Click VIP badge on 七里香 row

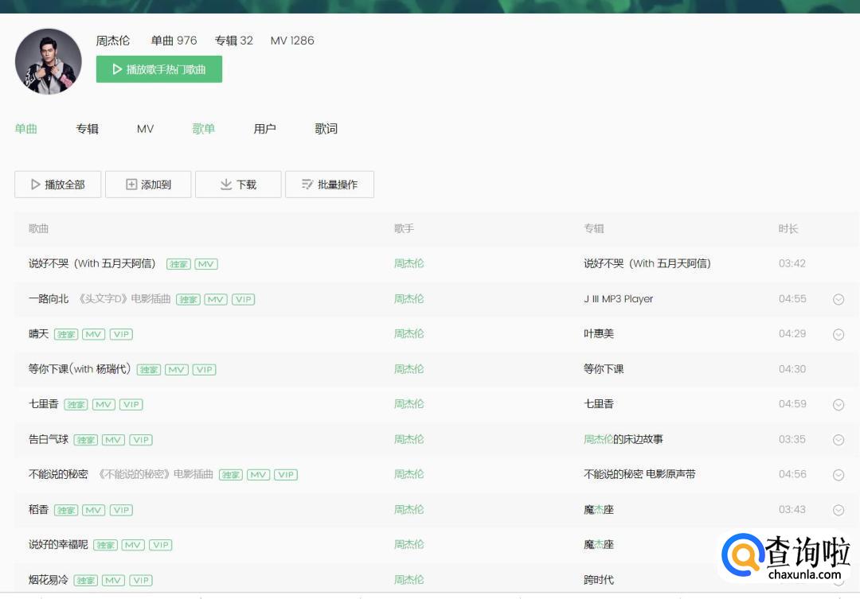pos(131,404)
